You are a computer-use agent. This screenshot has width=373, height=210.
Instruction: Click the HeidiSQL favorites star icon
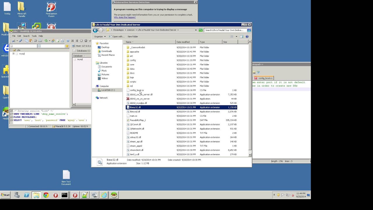pos(67,46)
